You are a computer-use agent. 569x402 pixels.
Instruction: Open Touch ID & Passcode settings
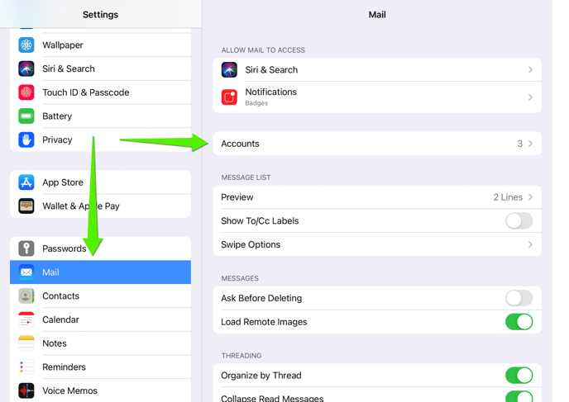pos(101,92)
